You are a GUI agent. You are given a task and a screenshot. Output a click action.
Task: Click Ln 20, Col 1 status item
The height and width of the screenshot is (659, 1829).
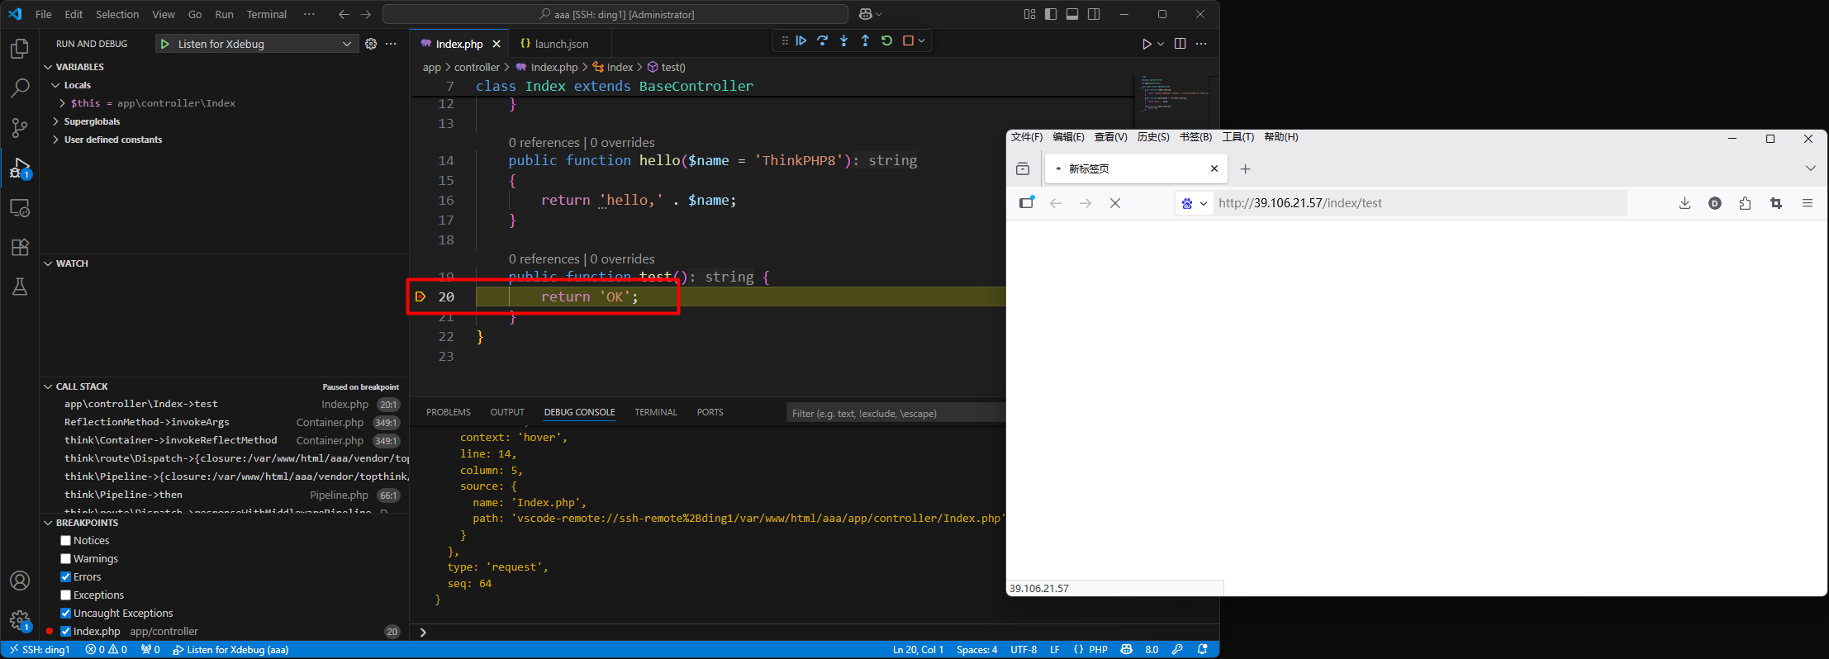click(x=918, y=650)
